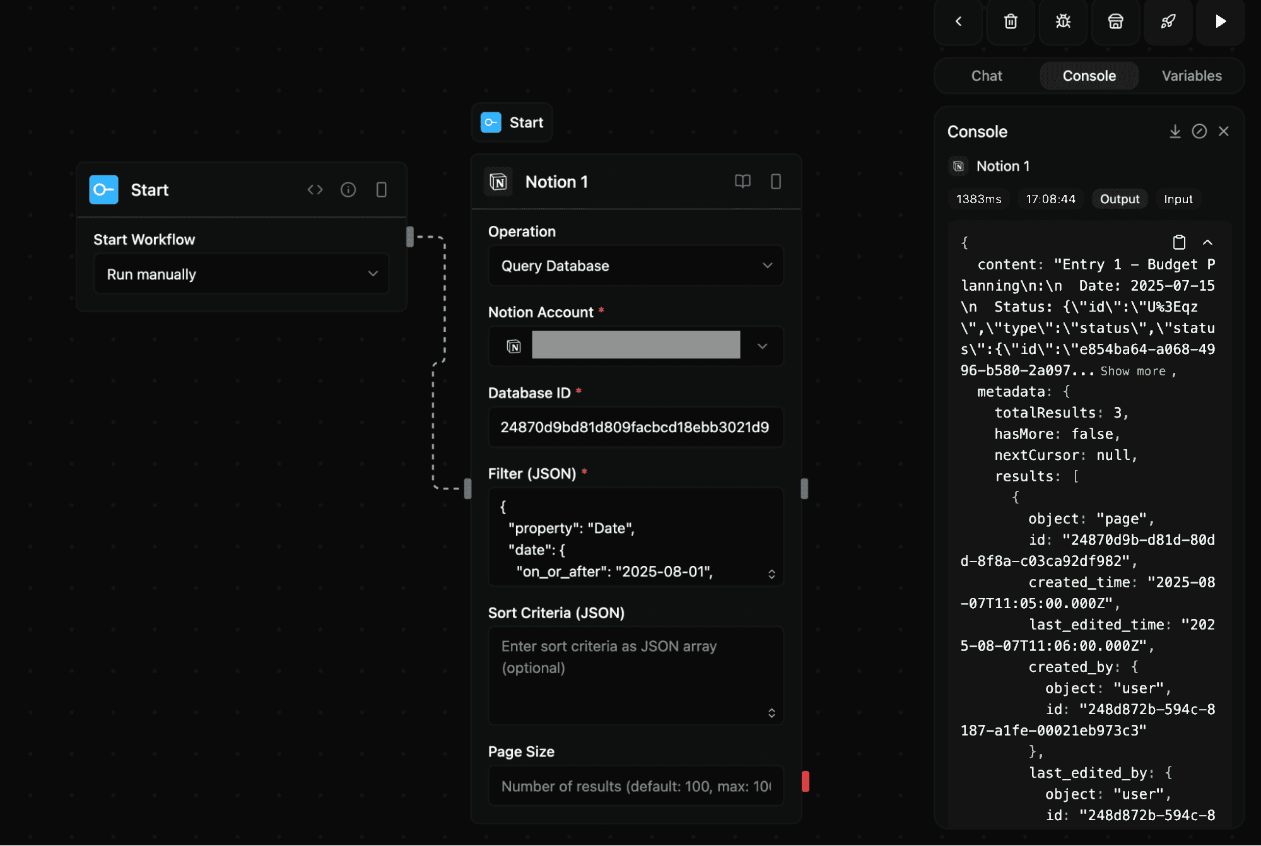
Task: Delete the workflow using the trash icon
Action: pyautogui.click(x=1010, y=22)
